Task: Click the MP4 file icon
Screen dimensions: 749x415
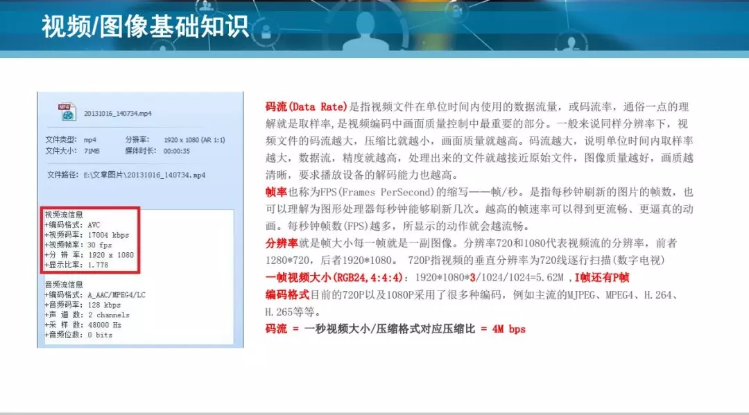Action: click(x=67, y=111)
